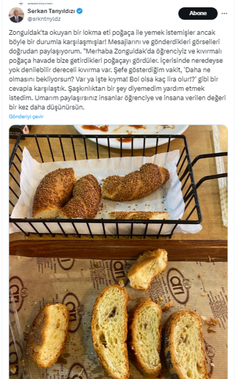Open the Serkan Tanyıldızı display name link
Image resolution: width=237 pixels, height=379 pixels.
(51, 11)
